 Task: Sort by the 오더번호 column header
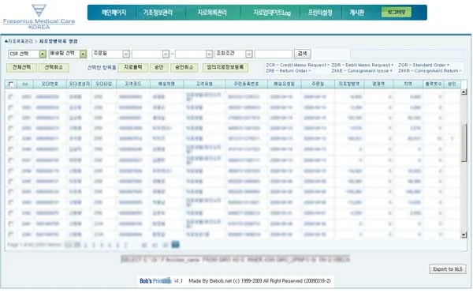point(50,85)
